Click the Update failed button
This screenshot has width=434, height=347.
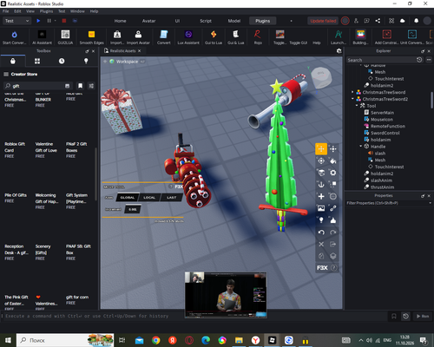[x=323, y=21]
